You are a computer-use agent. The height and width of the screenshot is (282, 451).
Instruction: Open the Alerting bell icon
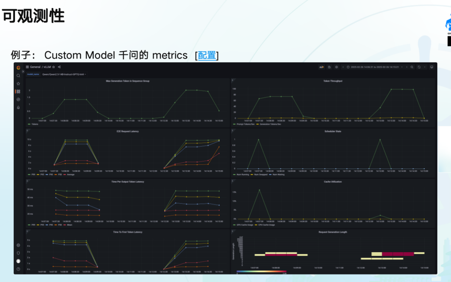18,108
